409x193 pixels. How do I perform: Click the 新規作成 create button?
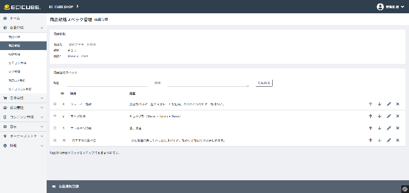coord(264,83)
